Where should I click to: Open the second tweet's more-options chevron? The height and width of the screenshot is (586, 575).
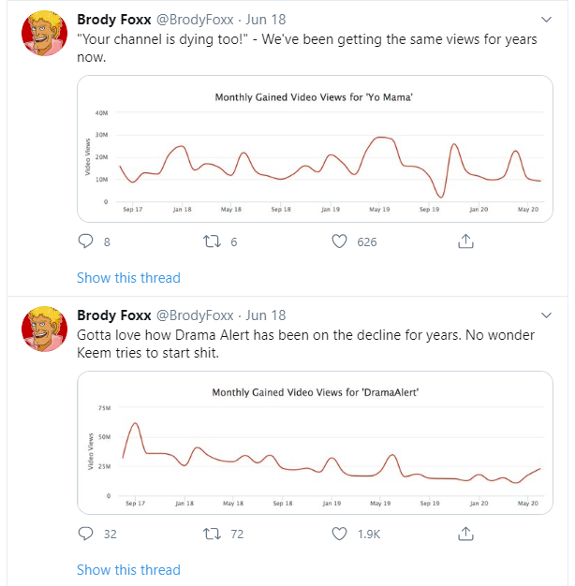coord(547,314)
